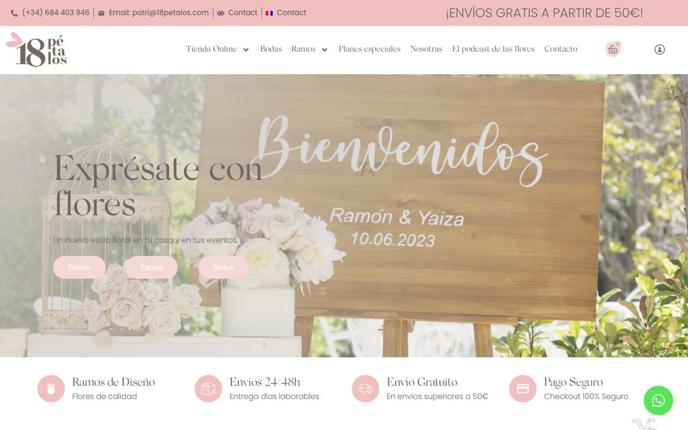Click the Ramos de Diseño bouquet icon
Image resolution: width=688 pixels, height=430 pixels.
click(x=51, y=389)
